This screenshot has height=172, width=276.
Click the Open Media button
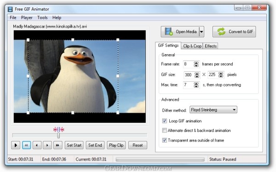point(180,32)
